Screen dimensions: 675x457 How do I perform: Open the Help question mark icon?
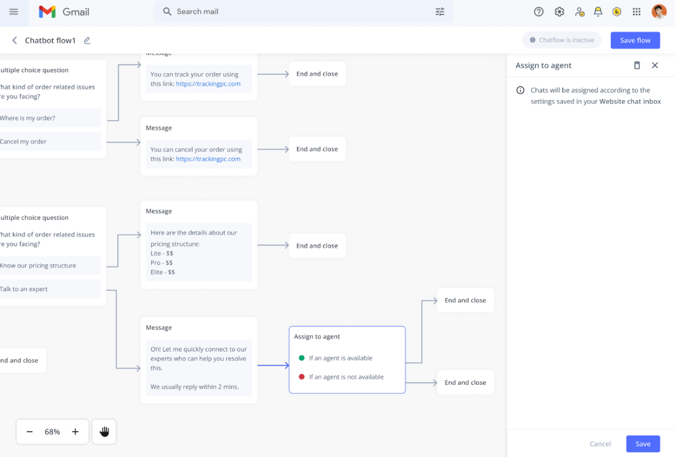tap(539, 12)
